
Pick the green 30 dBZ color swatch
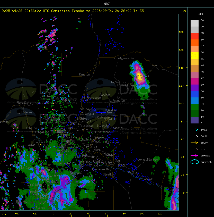[194, 107]
